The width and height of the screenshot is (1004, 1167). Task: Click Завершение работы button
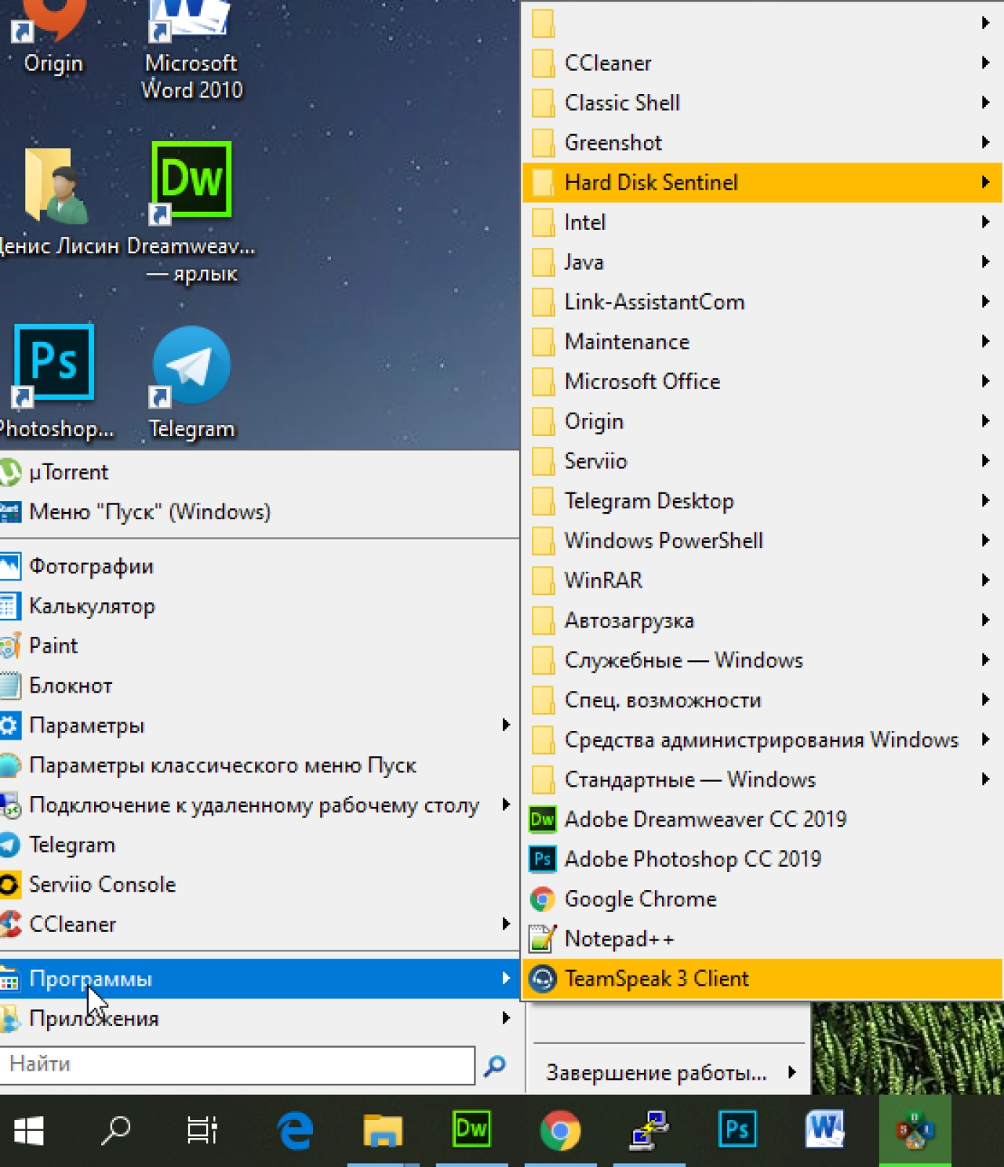[x=657, y=1072]
